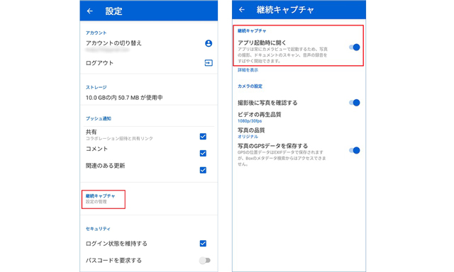Screen dimensions: 454x272
Task: Uncheck the 共有 push notification checkbox
Action: pos(203,137)
